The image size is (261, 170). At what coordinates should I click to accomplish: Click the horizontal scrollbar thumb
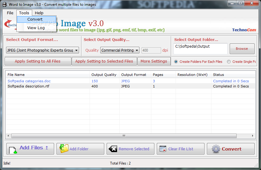124,136
